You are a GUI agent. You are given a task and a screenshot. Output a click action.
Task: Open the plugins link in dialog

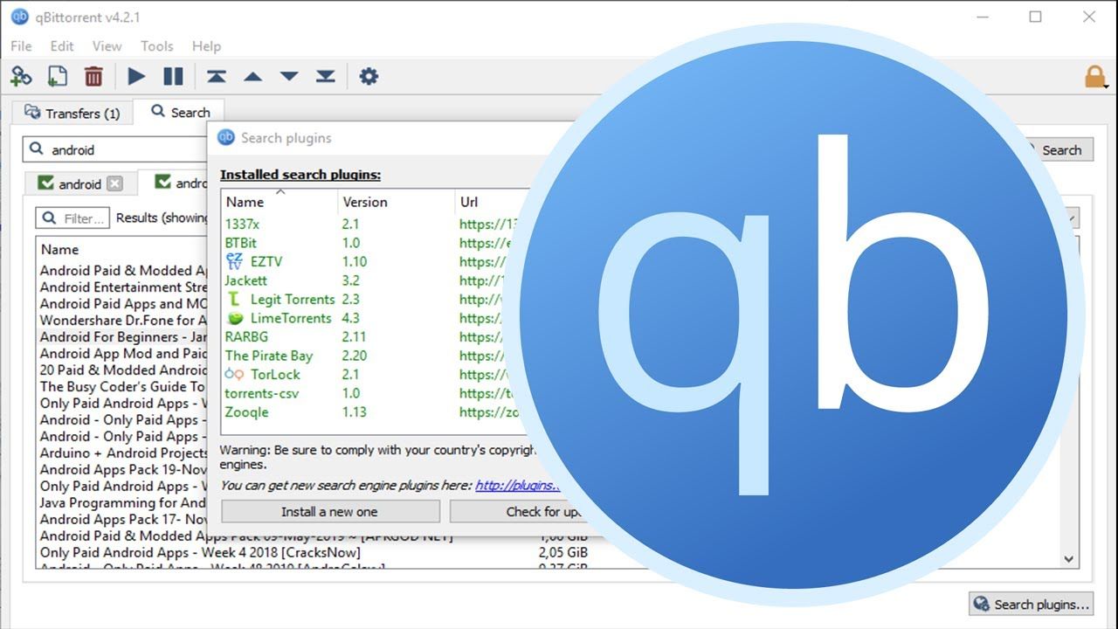(x=517, y=486)
